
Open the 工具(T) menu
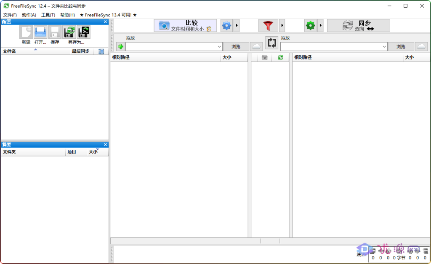[x=48, y=15]
